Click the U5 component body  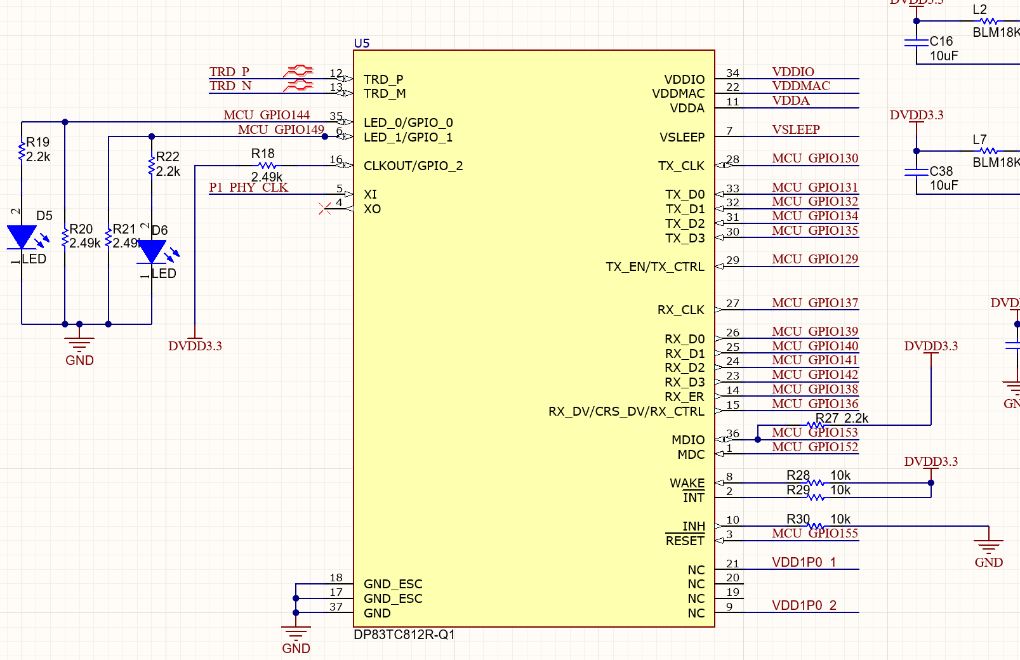[534, 338]
